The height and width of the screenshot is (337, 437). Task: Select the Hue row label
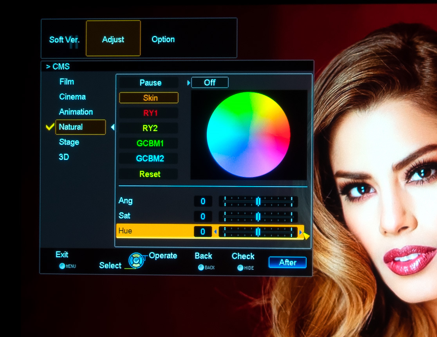coord(125,231)
